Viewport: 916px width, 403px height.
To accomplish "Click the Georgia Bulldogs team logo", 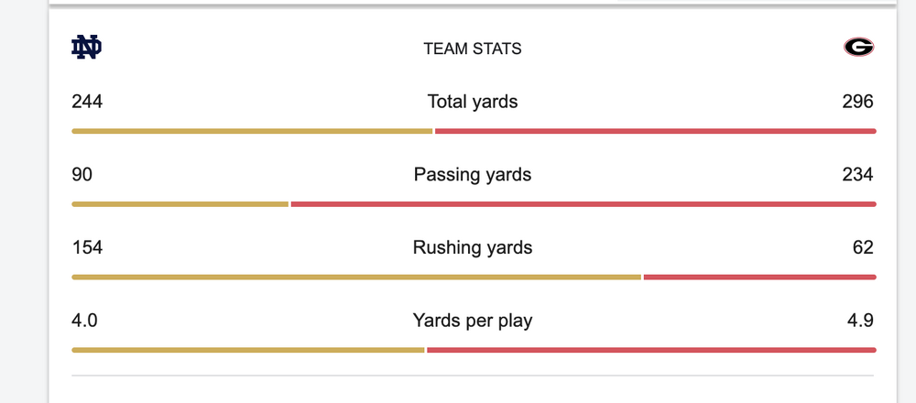I will pos(858,48).
